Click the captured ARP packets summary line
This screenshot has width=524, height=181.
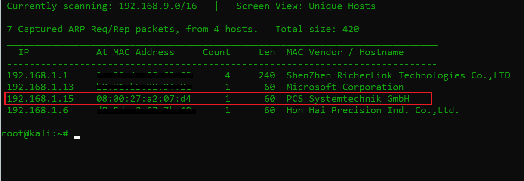coord(133,30)
